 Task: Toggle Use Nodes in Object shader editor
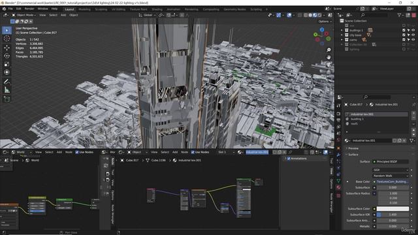coord(193,152)
